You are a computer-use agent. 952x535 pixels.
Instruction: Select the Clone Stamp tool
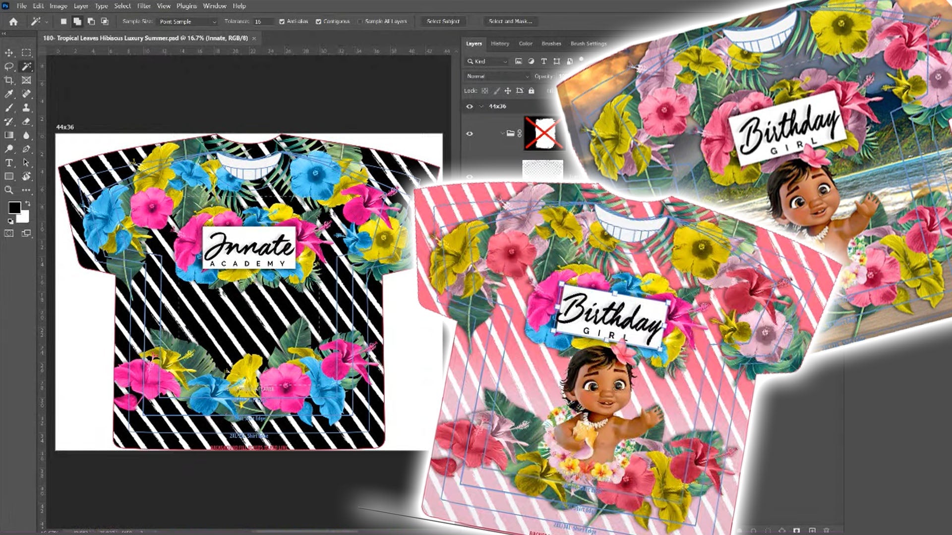coord(27,107)
